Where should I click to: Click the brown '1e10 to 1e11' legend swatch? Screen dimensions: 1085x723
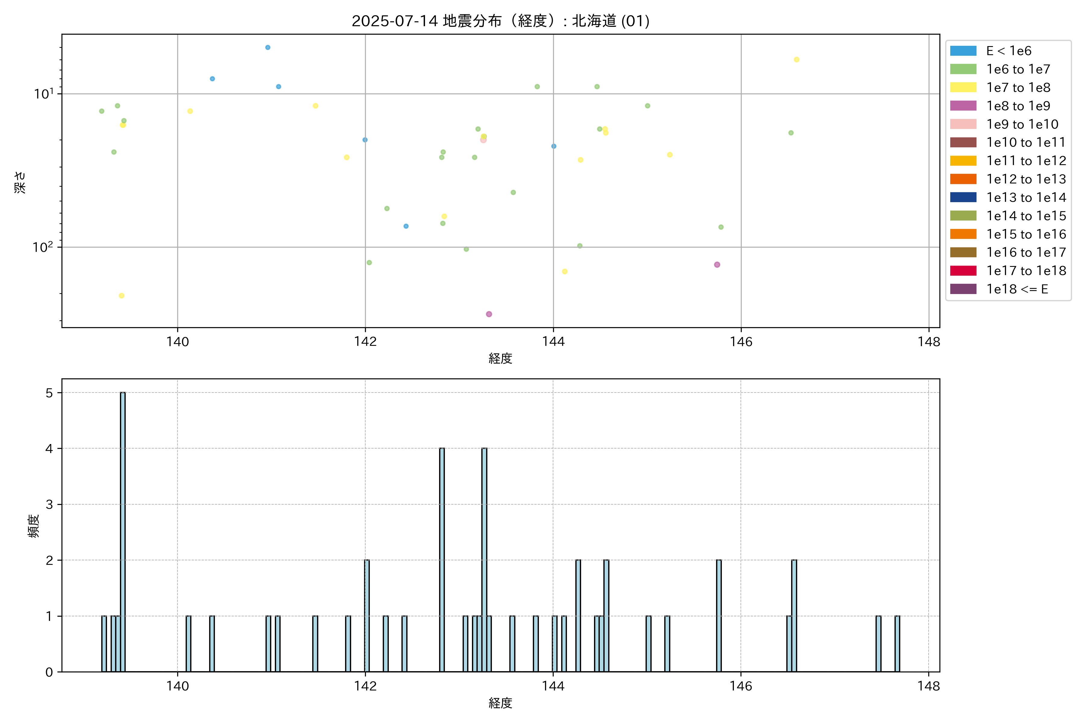tap(963, 142)
